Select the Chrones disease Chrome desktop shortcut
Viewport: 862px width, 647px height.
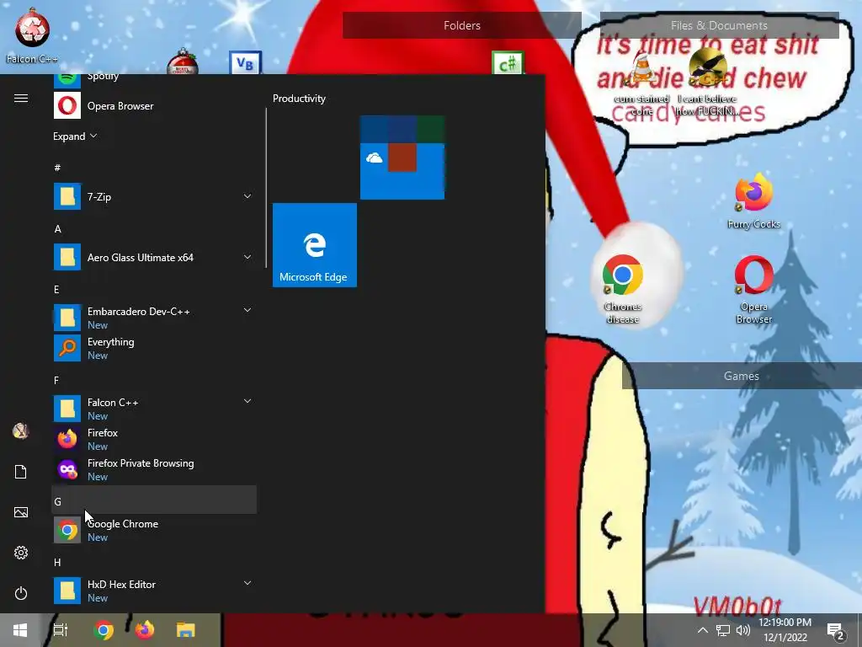pos(622,288)
